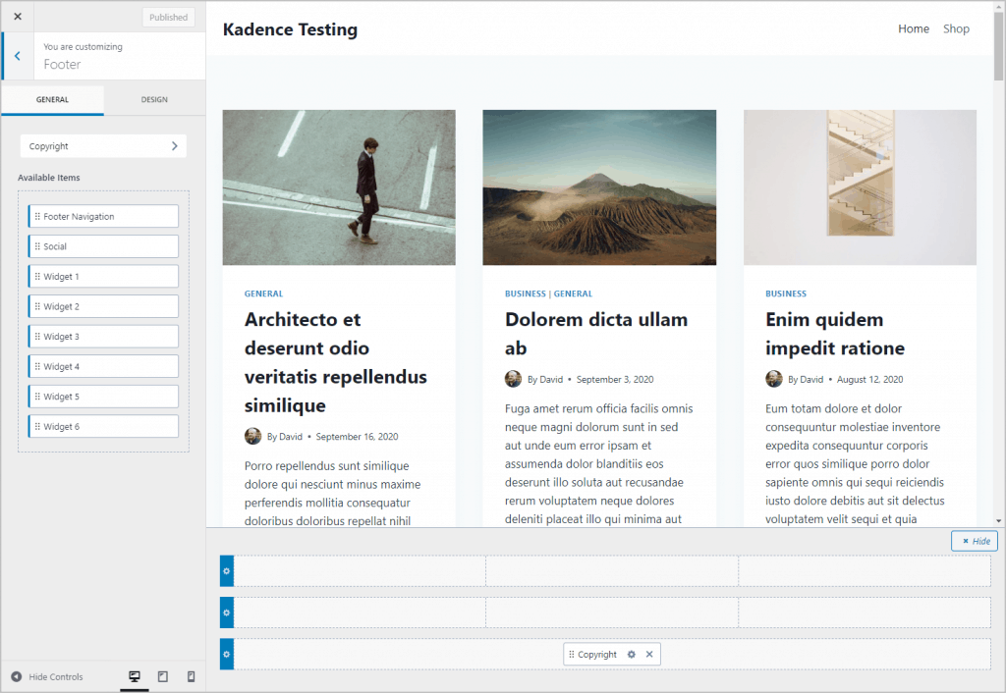Visit the Home link in preview

pos(914,28)
